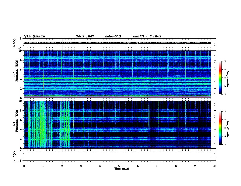Click the ch.1 spectrogram color scale bar
The height and width of the screenshot is (186, 241).
pyautogui.click(x=220, y=78)
